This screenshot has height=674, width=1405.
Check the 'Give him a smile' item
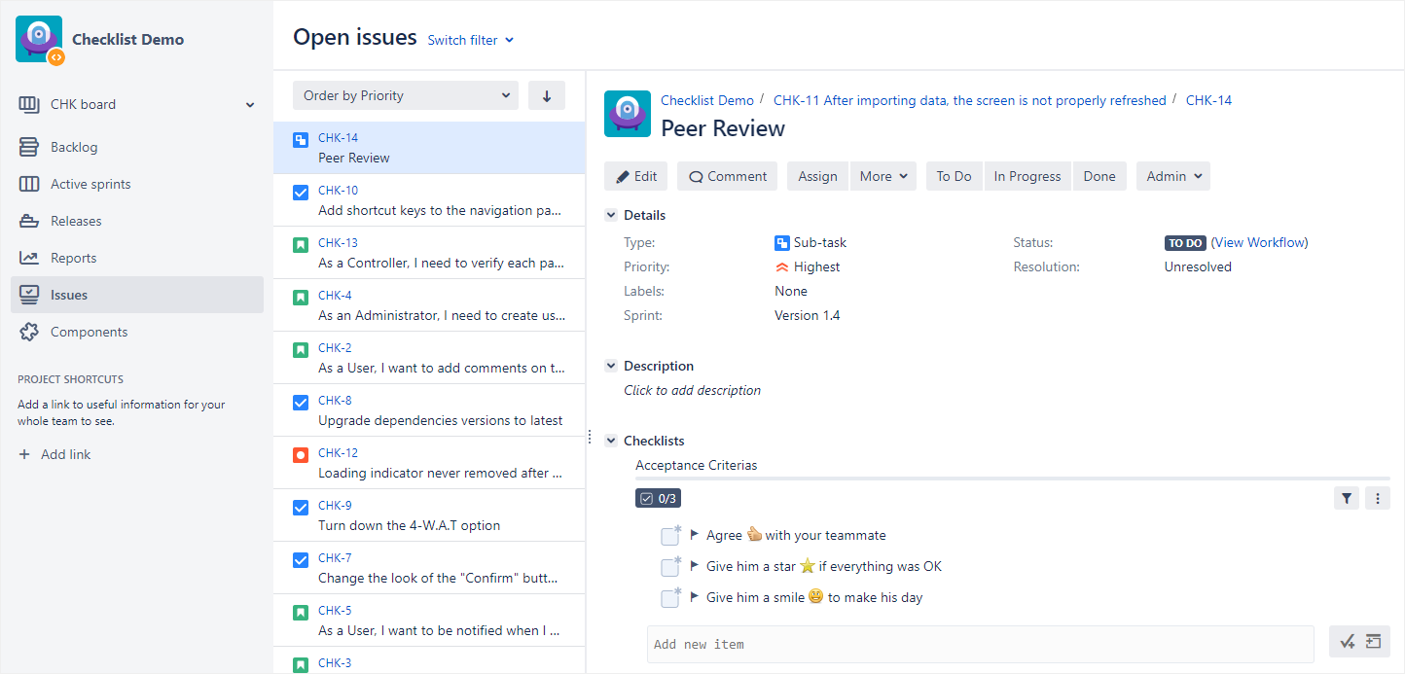[669, 596]
